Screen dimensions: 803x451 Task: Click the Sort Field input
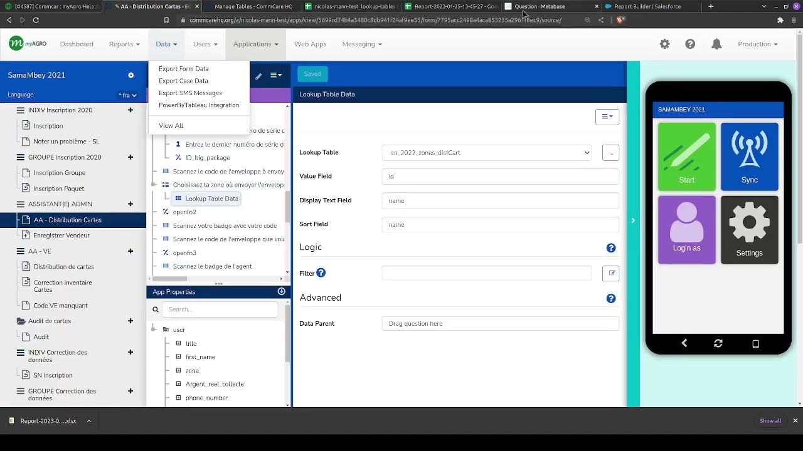(x=501, y=225)
